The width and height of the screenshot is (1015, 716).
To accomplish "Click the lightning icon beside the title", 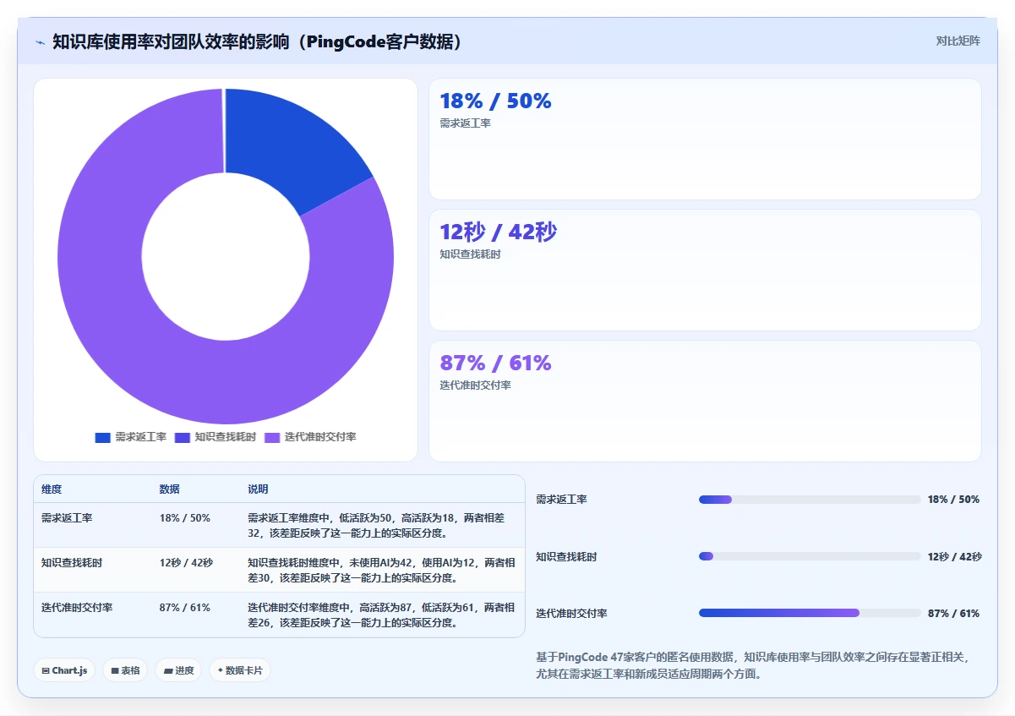I will click(40, 42).
